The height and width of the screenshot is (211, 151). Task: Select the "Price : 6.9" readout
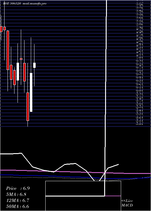pos(18,188)
